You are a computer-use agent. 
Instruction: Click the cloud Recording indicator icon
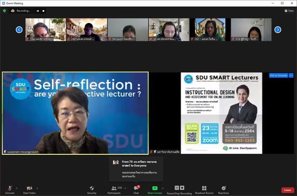point(13,11)
